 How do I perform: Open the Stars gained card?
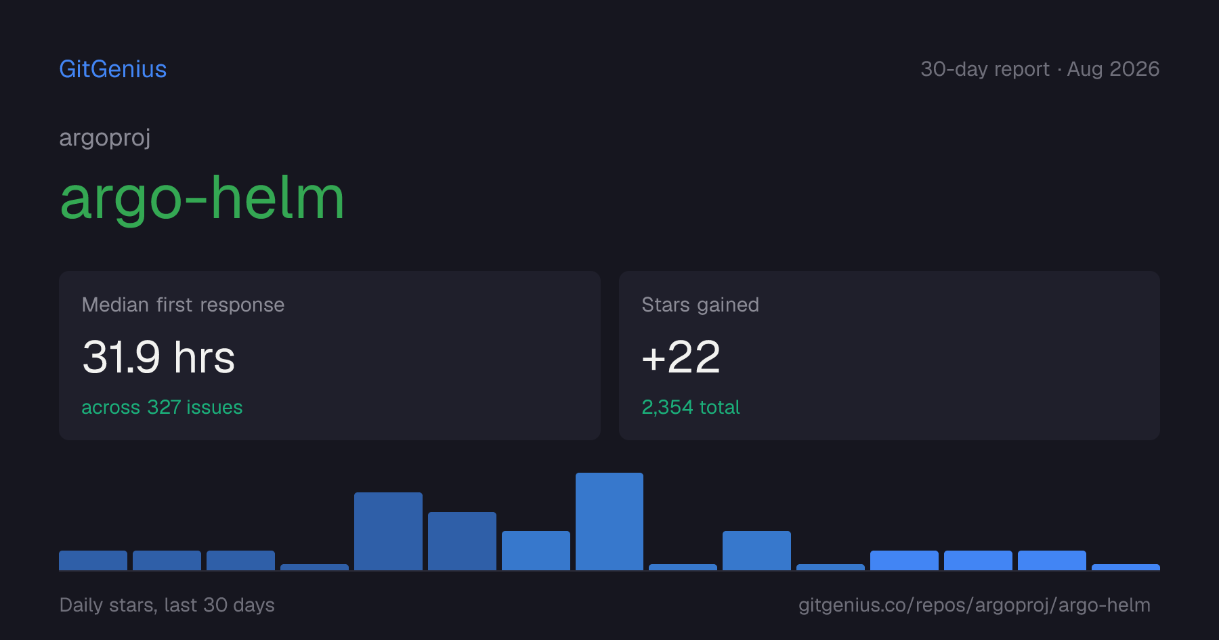889,356
